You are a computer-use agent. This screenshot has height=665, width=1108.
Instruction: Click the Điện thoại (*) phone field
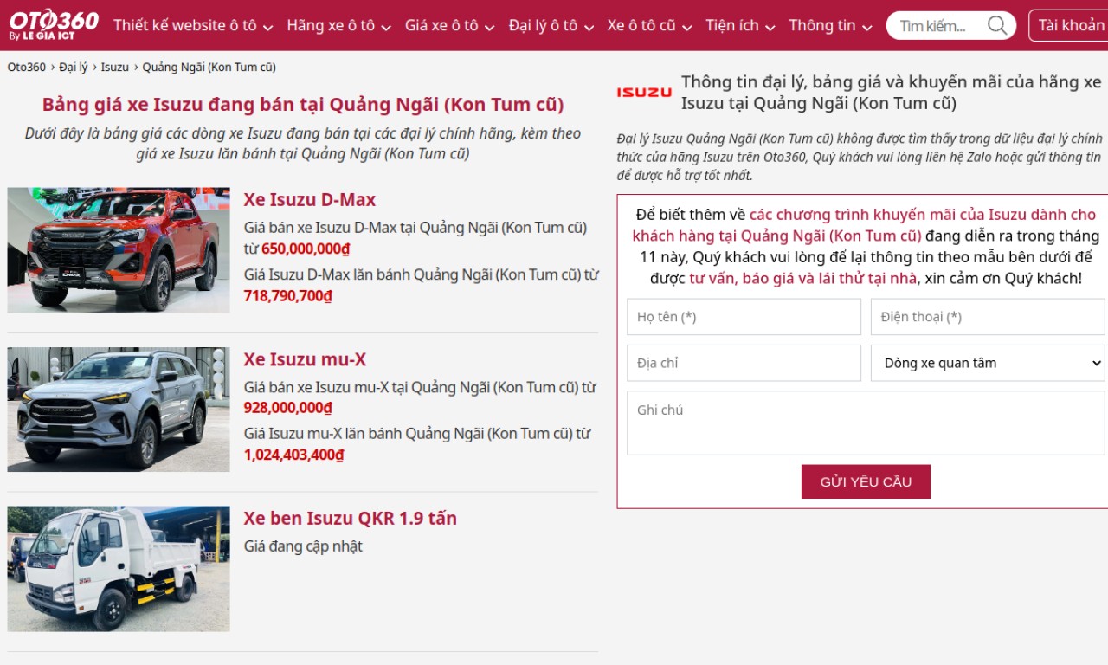[x=988, y=317]
